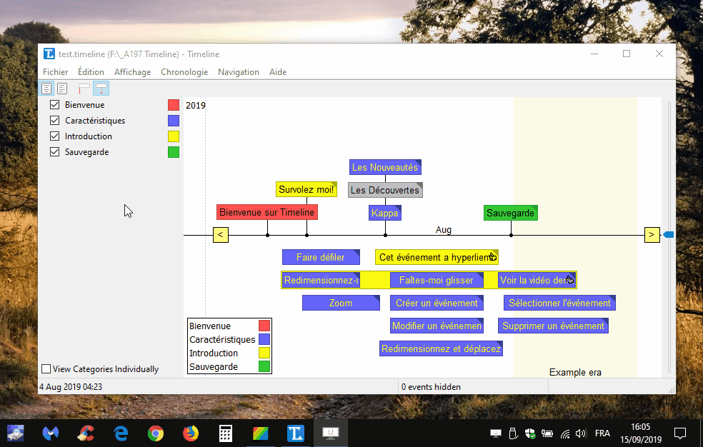Choose centered event label placement icon

tap(101, 89)
